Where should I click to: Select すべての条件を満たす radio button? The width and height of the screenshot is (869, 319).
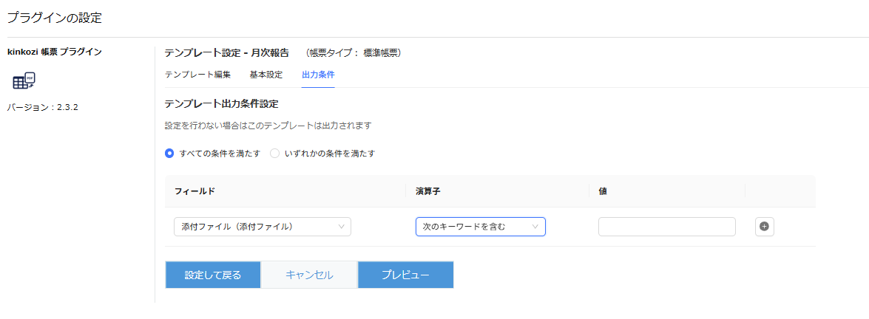169,154
